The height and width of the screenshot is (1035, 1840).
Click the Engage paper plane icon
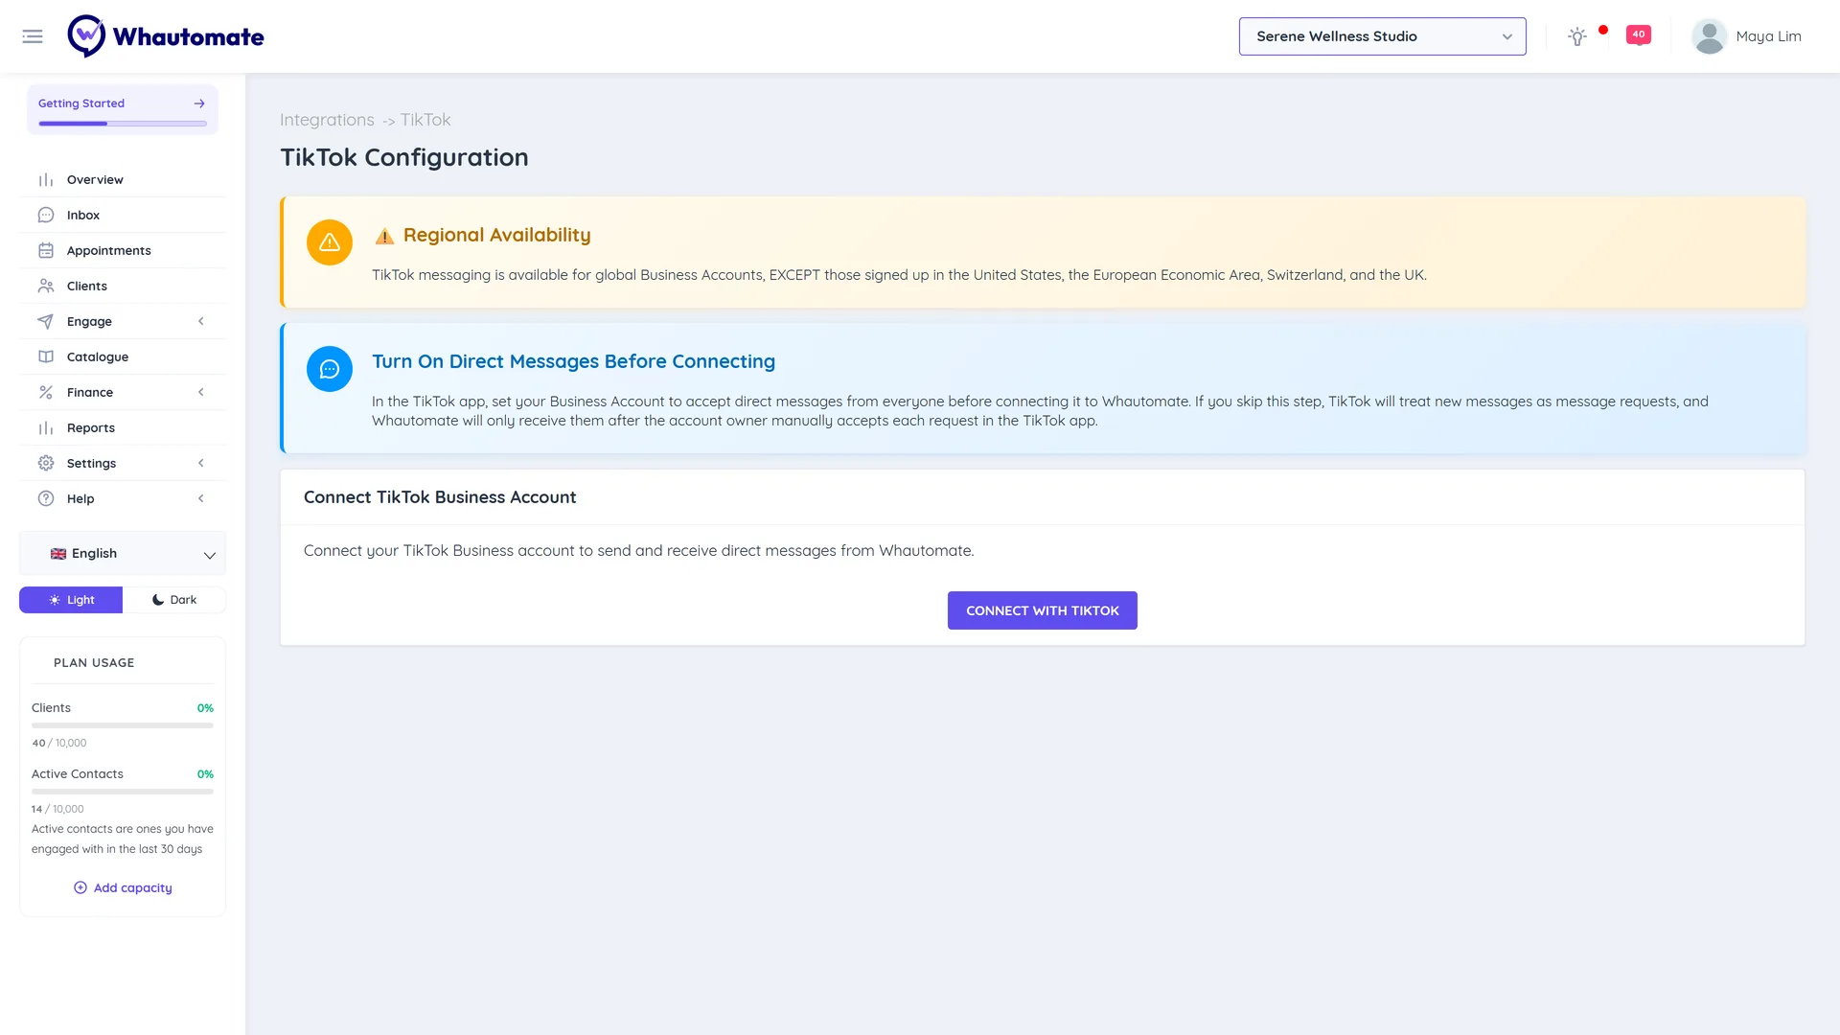(x=45, y=322)
